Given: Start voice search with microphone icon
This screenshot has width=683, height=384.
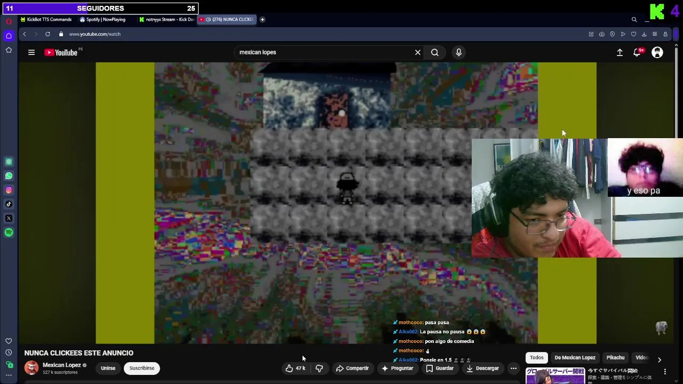Looking at the screenshot, I should (x=458, y=52).
